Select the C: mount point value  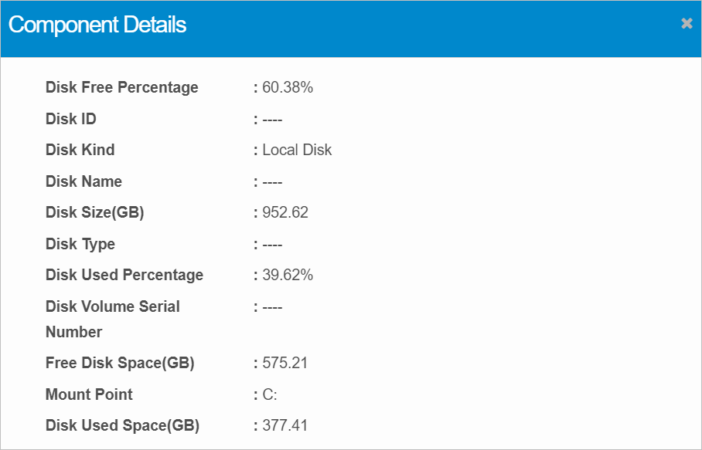270,394
